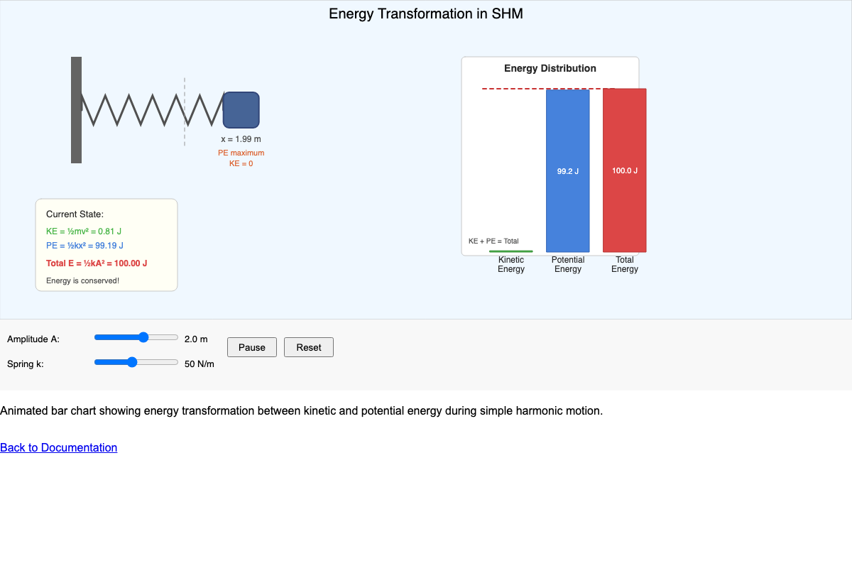Open the Back to Documentation link
The image size is (852, 568).
pos(58,447)
